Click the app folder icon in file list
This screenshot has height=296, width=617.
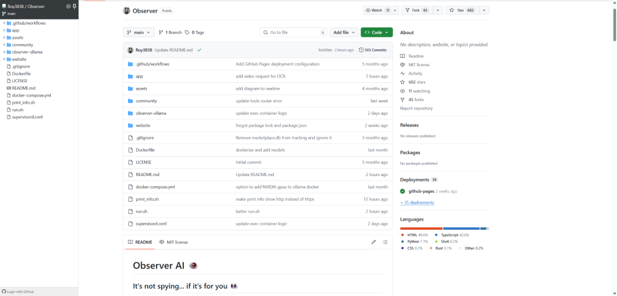pos(130,77)
